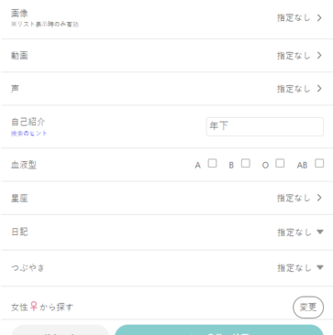Click the chevron arrow in the 声 row
333x335 pixels.
click(x=319, y=89)
